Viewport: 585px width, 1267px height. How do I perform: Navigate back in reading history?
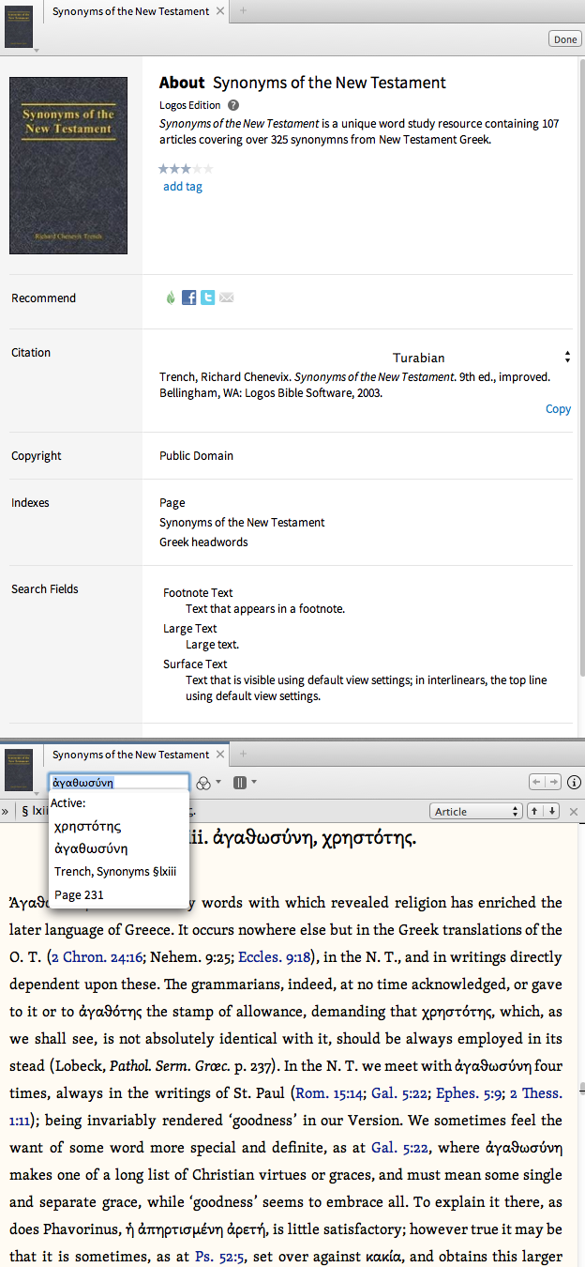point(536,782)
